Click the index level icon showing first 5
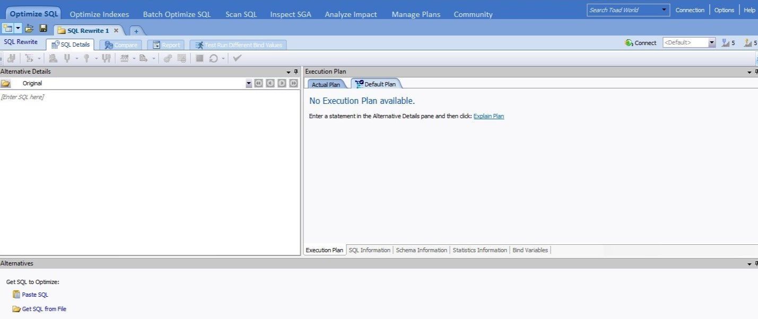 726,43
